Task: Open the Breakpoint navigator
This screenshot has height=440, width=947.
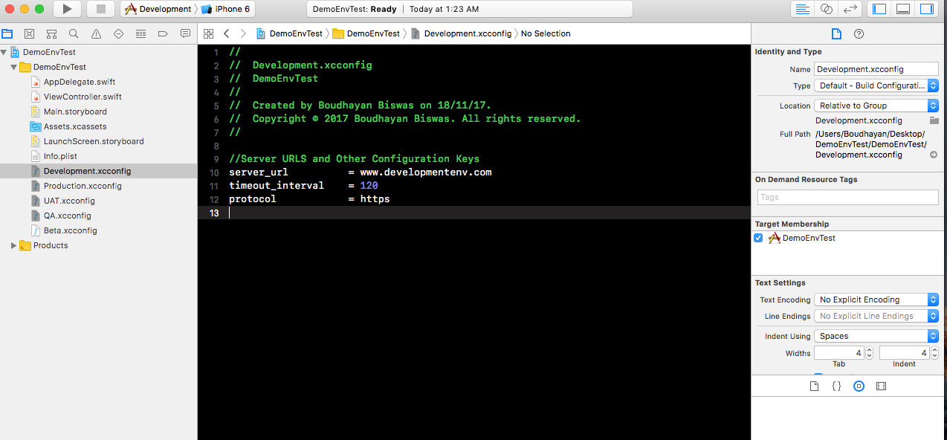Action: tap(163, 33)
